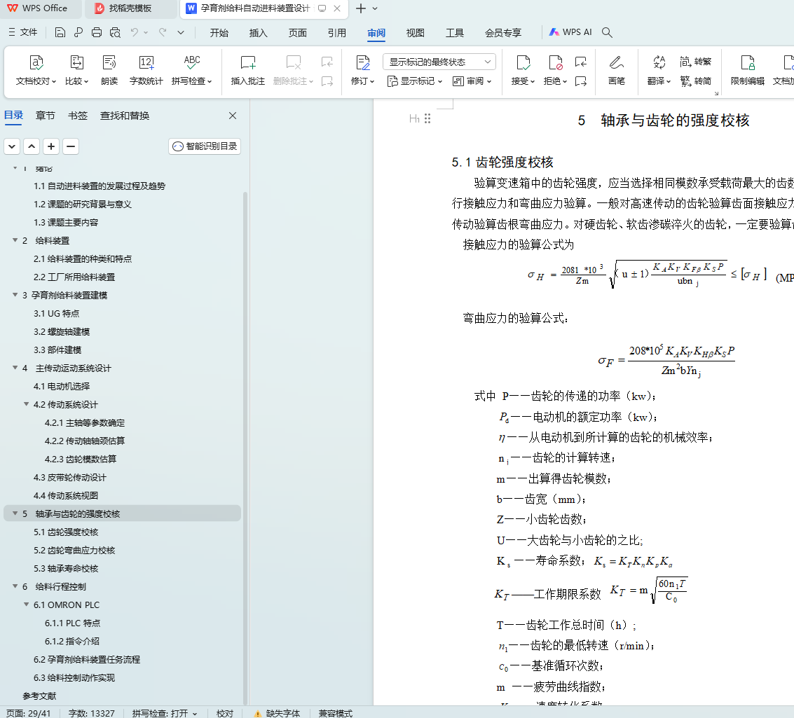Collapse outline levels with up chevron
794x718 pixels.
pos(32,146)
